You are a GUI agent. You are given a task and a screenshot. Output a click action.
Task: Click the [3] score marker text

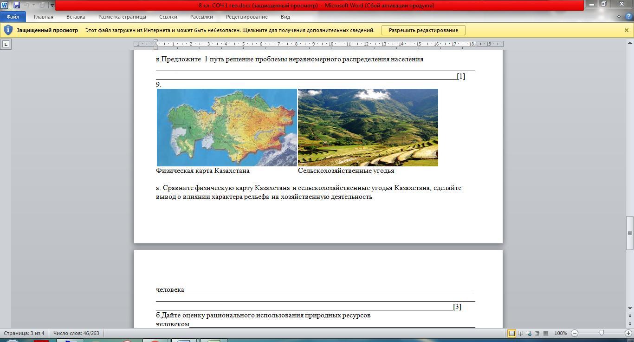click(457, 307)
